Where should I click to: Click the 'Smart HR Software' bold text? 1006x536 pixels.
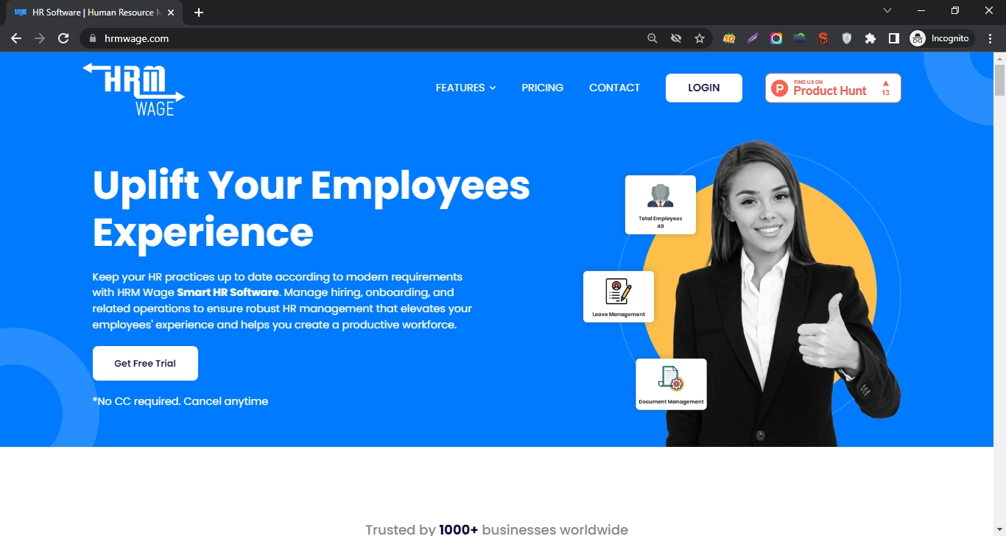(x=228, y=292)
